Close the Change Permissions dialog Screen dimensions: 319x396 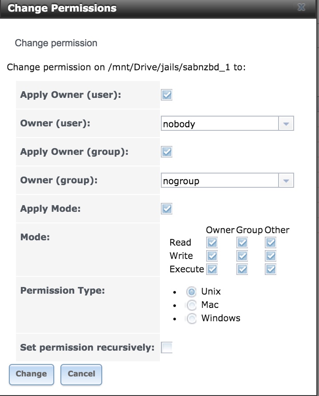click(x=301, y=8)
